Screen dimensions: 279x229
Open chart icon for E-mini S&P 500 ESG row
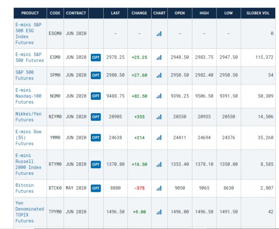[159, 34]
